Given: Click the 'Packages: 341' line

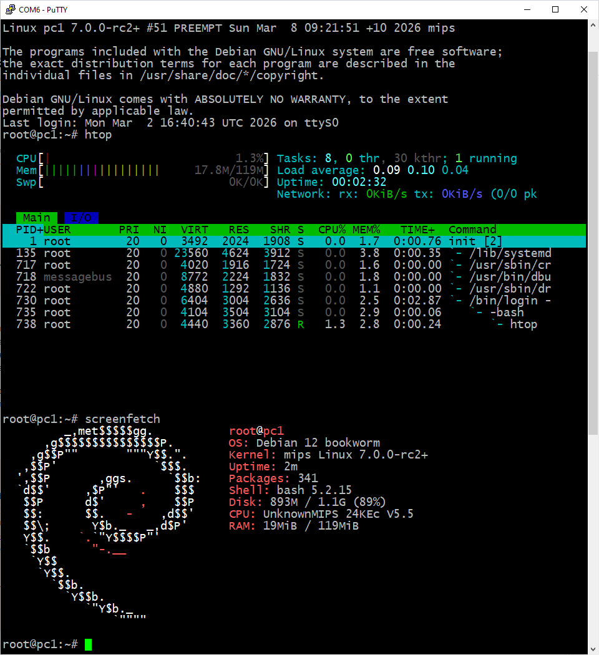Looking at the screenshot, I should [273, 478].
